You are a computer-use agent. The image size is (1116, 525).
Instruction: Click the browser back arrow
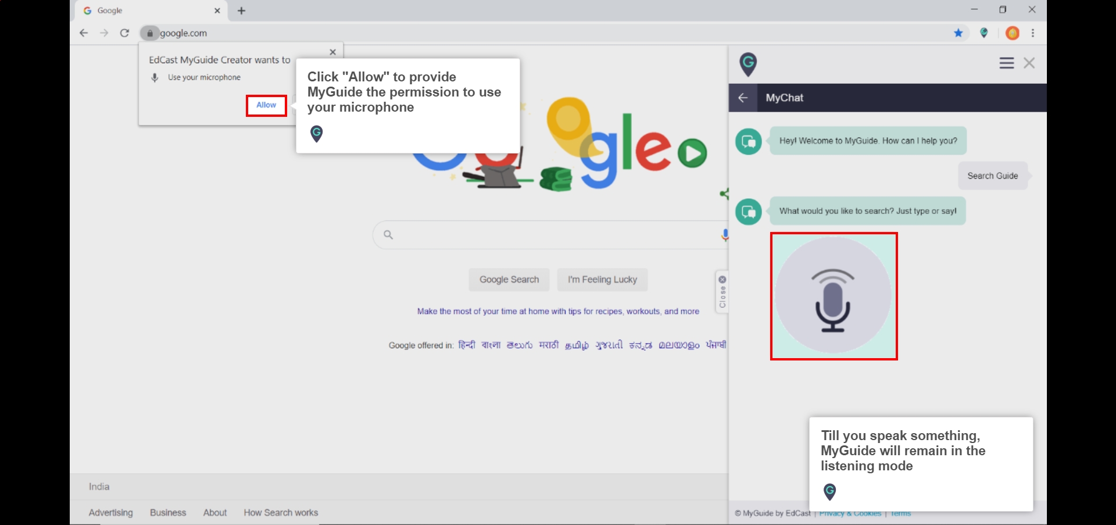coord(84,33)
